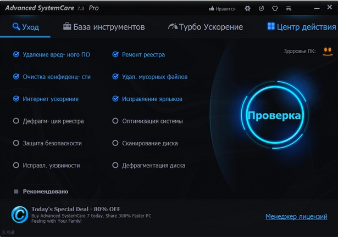The width and height of the screenshot is (338, 237).
Task: Uncheck Удаление вредоносного ПО checkbox
Action: click(x=16, y=54)
